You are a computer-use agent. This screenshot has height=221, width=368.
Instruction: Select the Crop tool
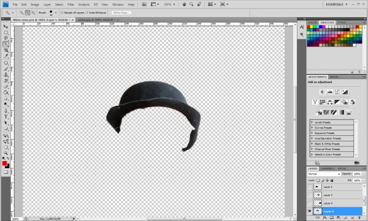coord(6,50)
